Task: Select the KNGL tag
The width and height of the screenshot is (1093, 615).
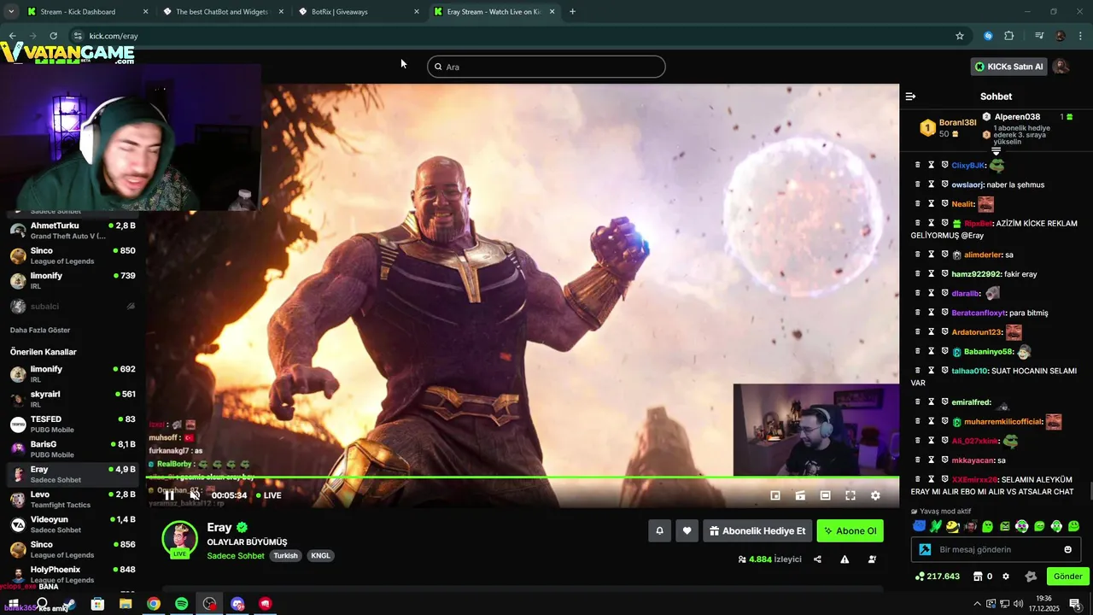Action: click(320, 556)
